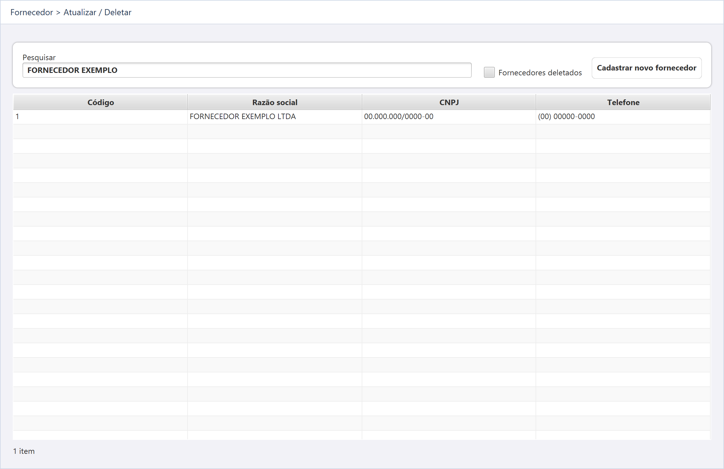This screenshot has width=724, height=469.
Task: Select the FORNECEDOR EXEMPLO LTDA cell
Action: pos(275,117)
